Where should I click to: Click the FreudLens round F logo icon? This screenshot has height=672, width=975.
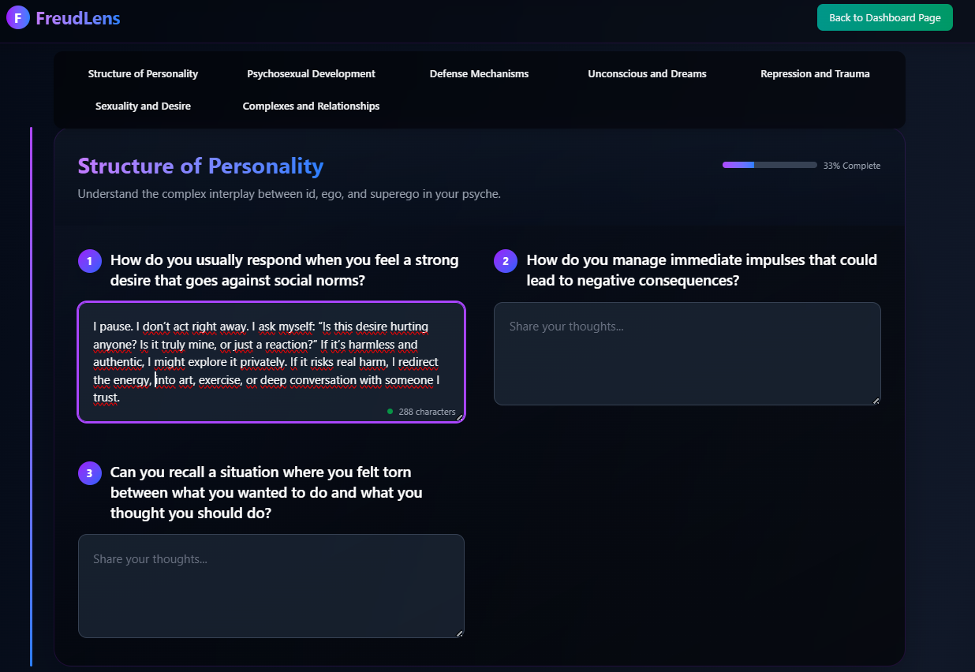tap(17, 17)
